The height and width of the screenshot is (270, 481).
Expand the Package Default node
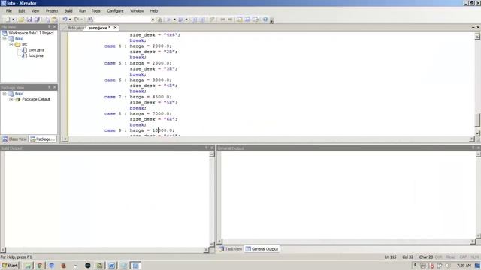[x=11, y=100]
